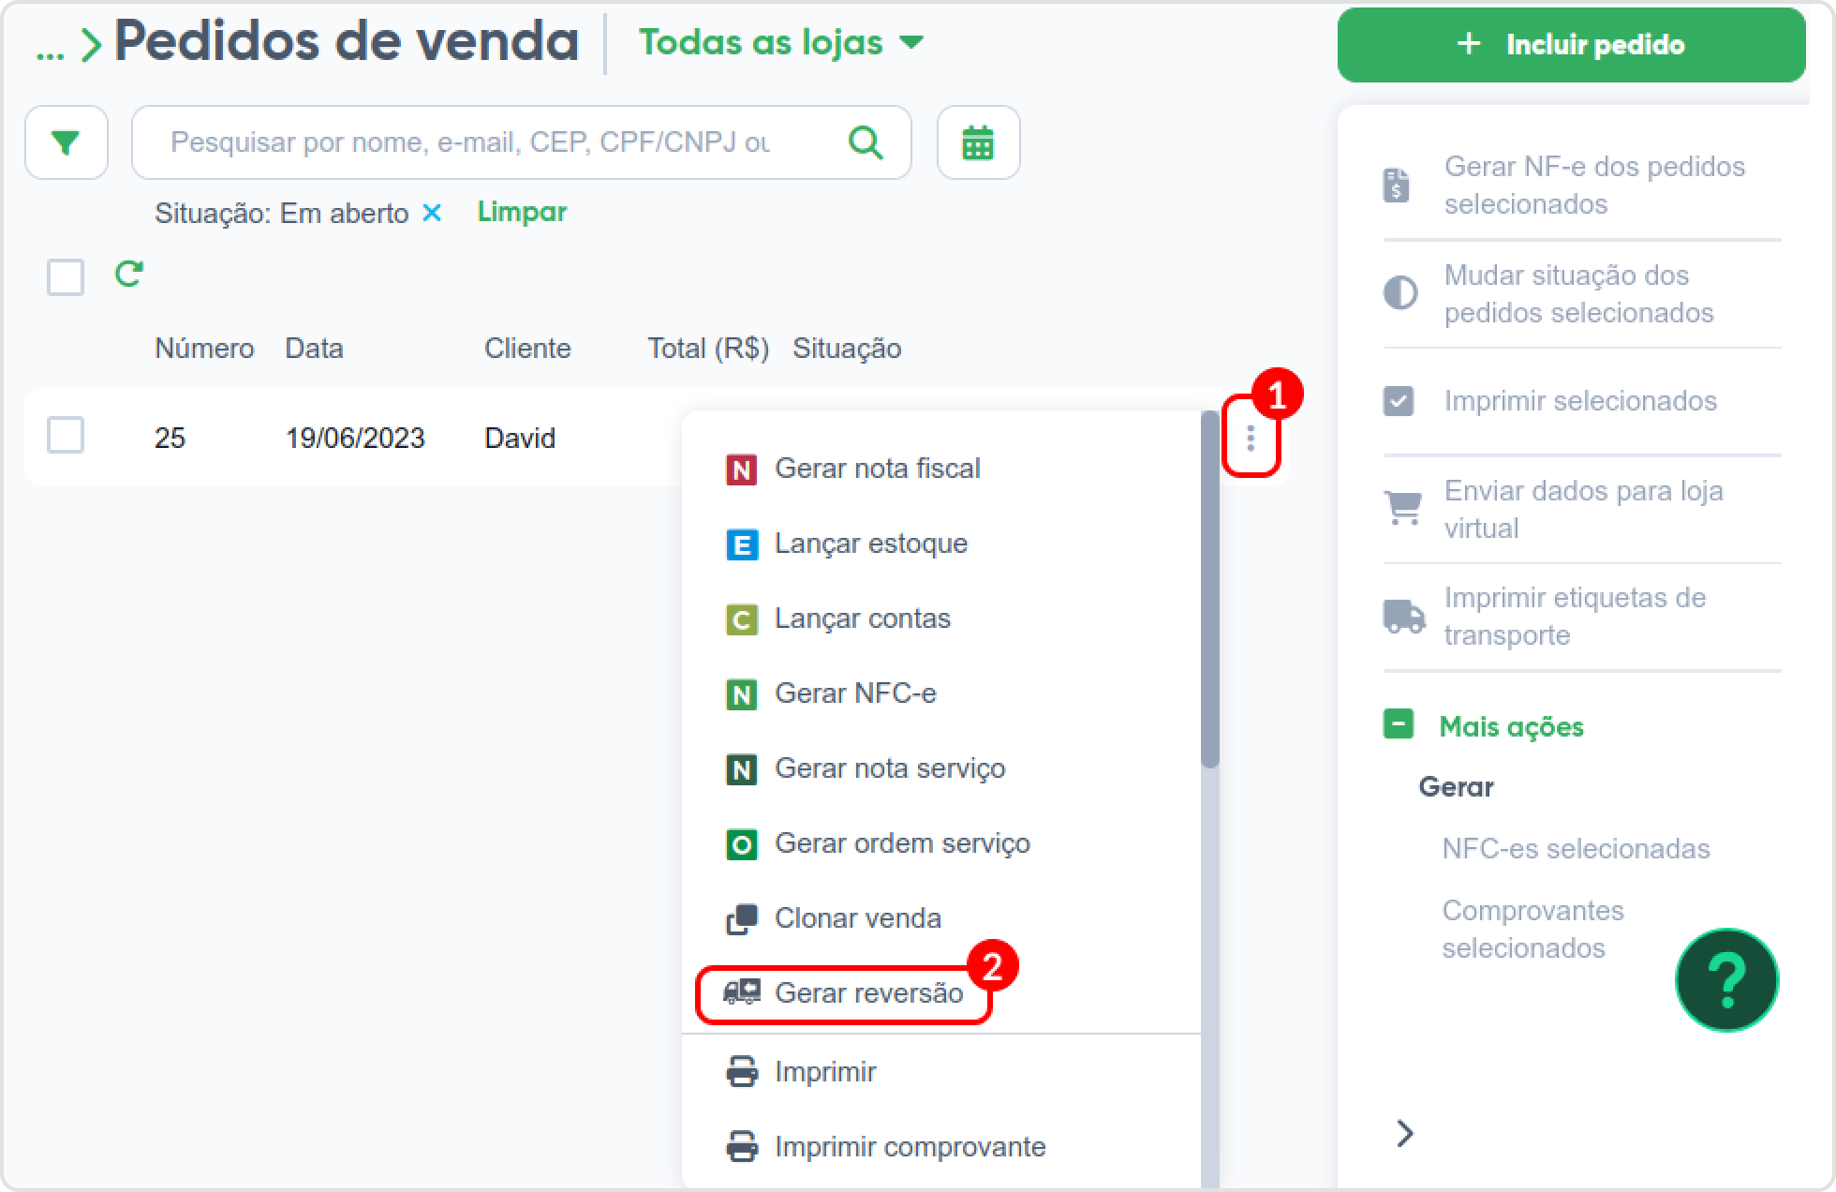Click the dark N icon of Gerar nota serviço
Image resolution: width=1836 pixels, height=1192 pixels.
[742, 769]
